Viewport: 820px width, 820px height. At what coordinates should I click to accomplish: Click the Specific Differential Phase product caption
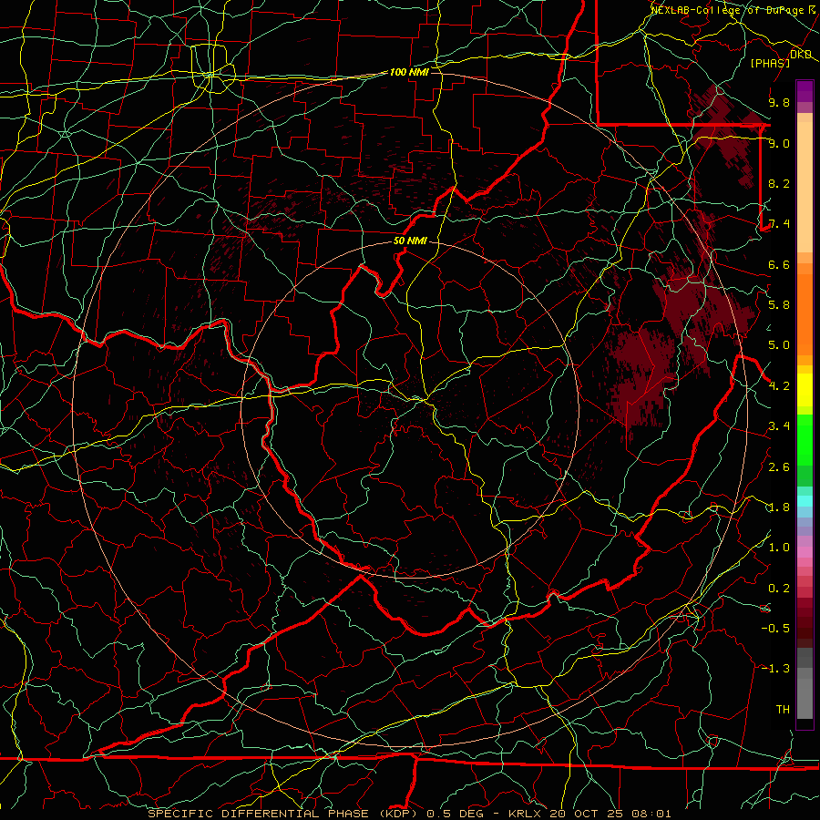coord(409,814)
